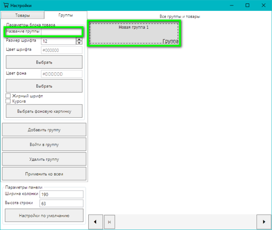Decrease font size with the down arrow
Screen dimensions: 272x230
(79, 43)
